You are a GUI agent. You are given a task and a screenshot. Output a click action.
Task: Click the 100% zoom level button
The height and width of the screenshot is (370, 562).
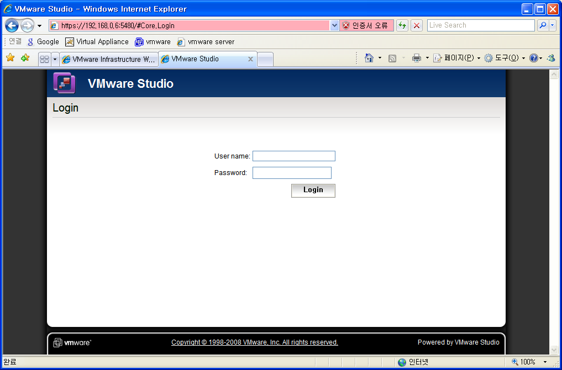coord(524,362)
